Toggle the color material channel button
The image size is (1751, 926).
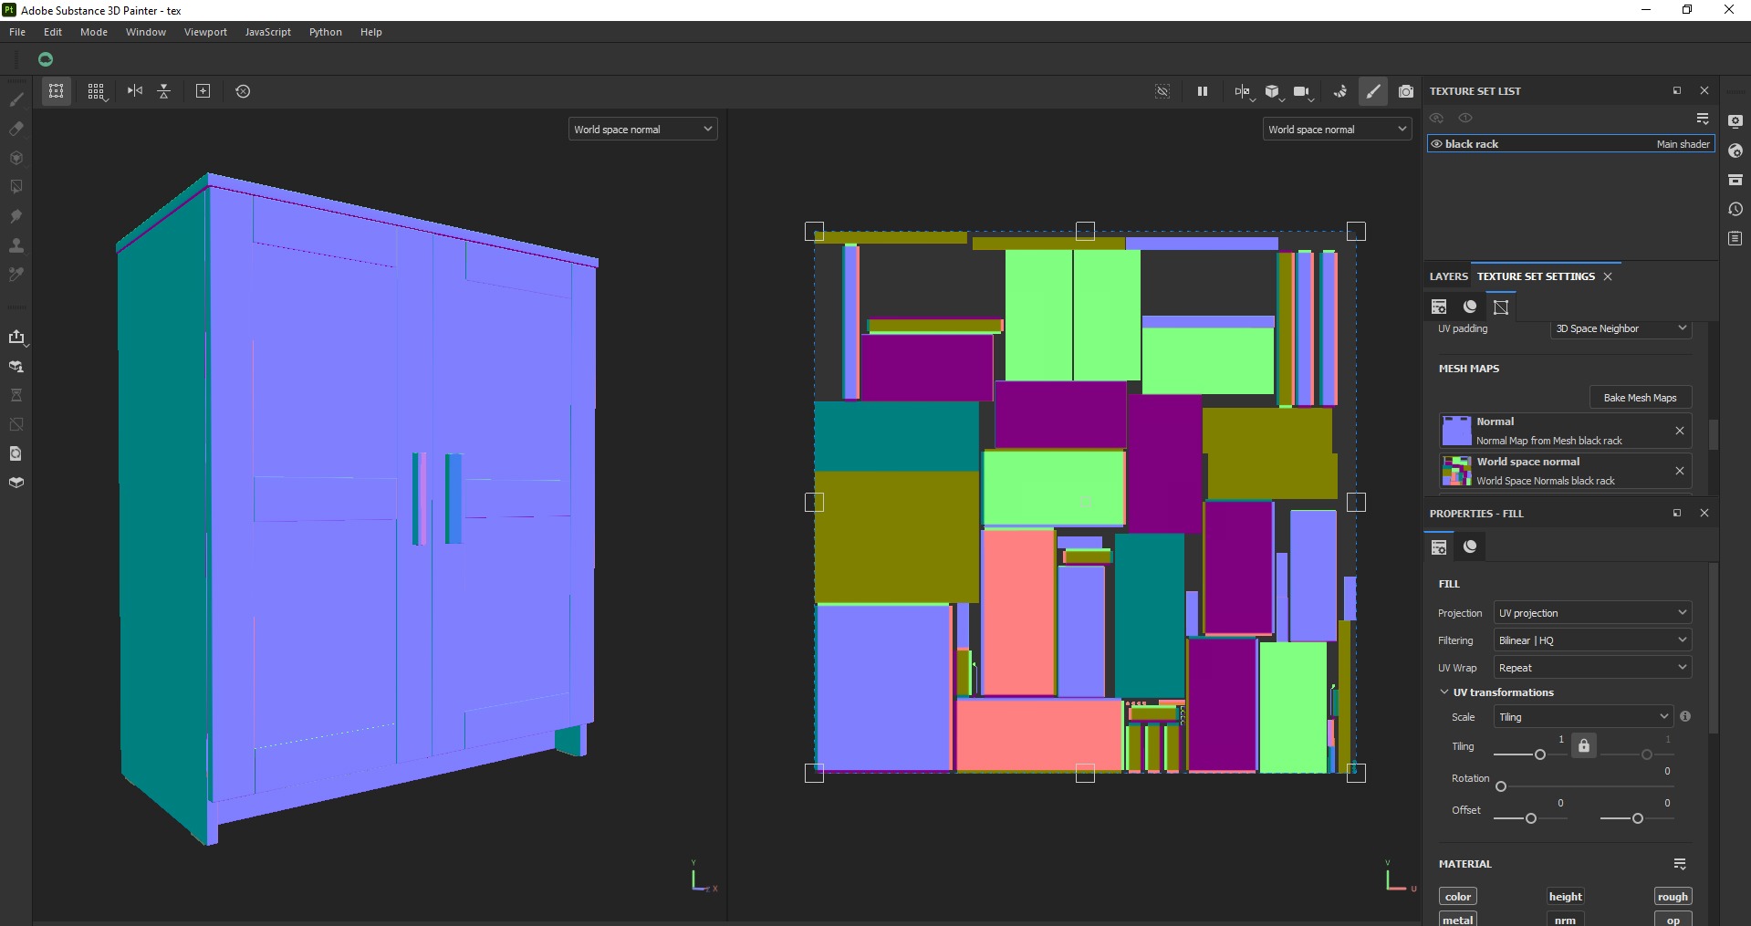coord(1458,897)
